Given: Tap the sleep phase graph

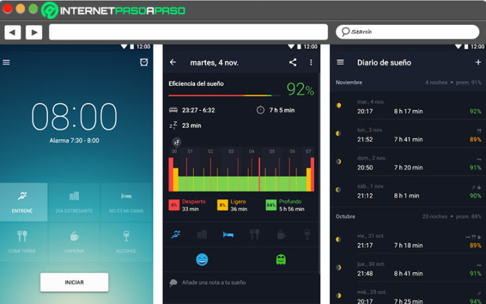Looking at the screenshot, I should [x=241, y=170].
